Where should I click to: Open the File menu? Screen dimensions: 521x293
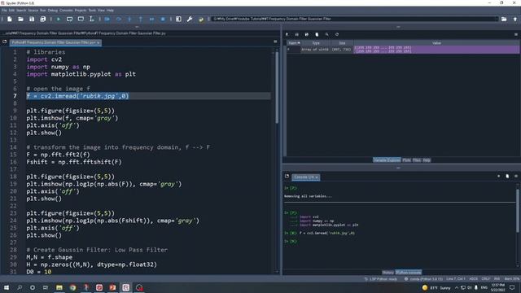[4, 11]
